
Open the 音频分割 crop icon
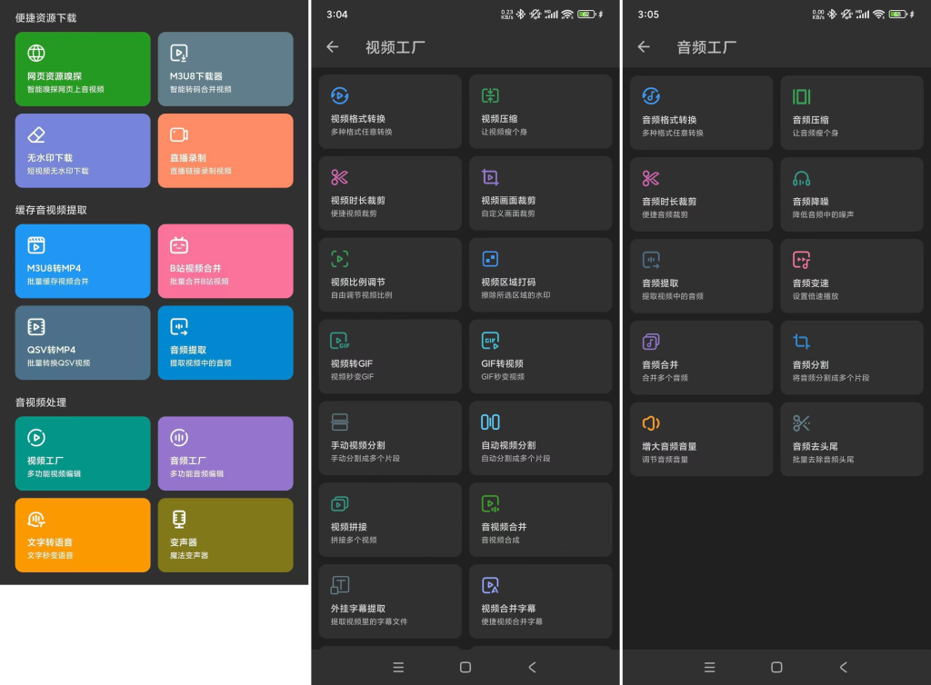[x=801, y=341]
